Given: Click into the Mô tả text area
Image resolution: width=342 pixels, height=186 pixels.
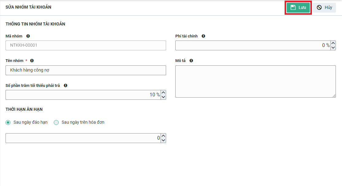Looking at the screenshot, I should click(x=255, y=81).
